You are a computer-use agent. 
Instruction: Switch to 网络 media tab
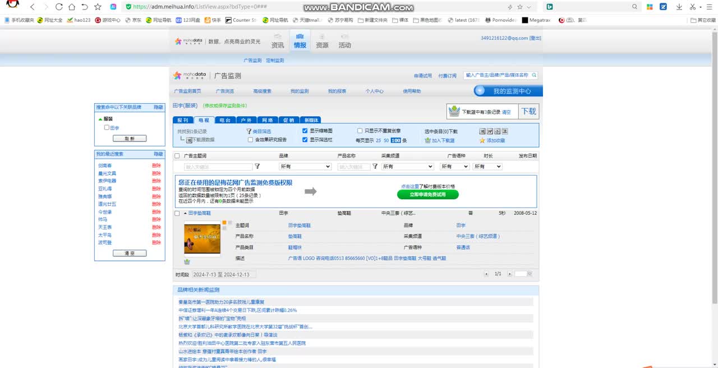267,120
